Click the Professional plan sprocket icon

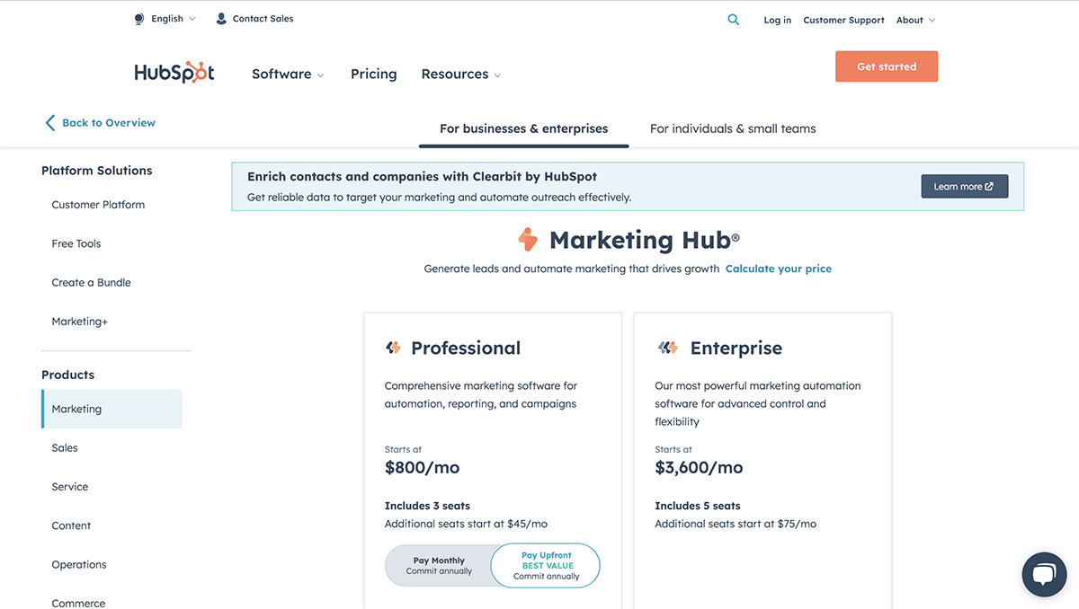[x=392, y=347]
